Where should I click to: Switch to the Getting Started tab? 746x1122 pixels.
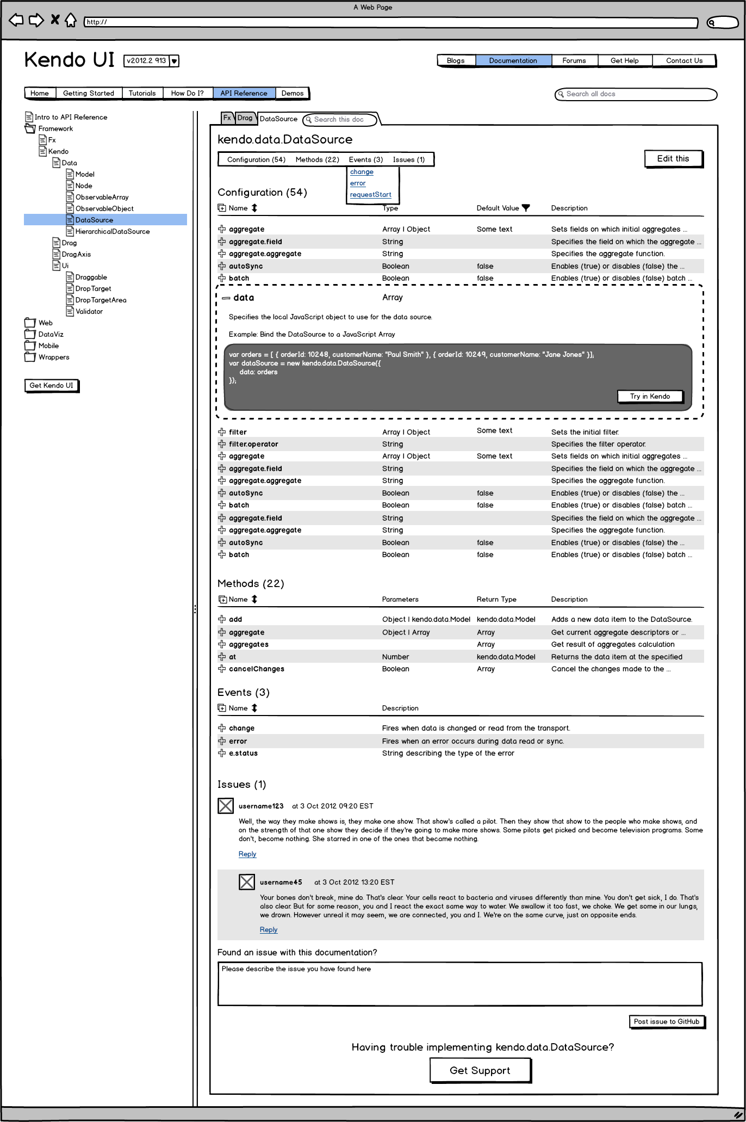pyautogui.click(x=89, y=93)
